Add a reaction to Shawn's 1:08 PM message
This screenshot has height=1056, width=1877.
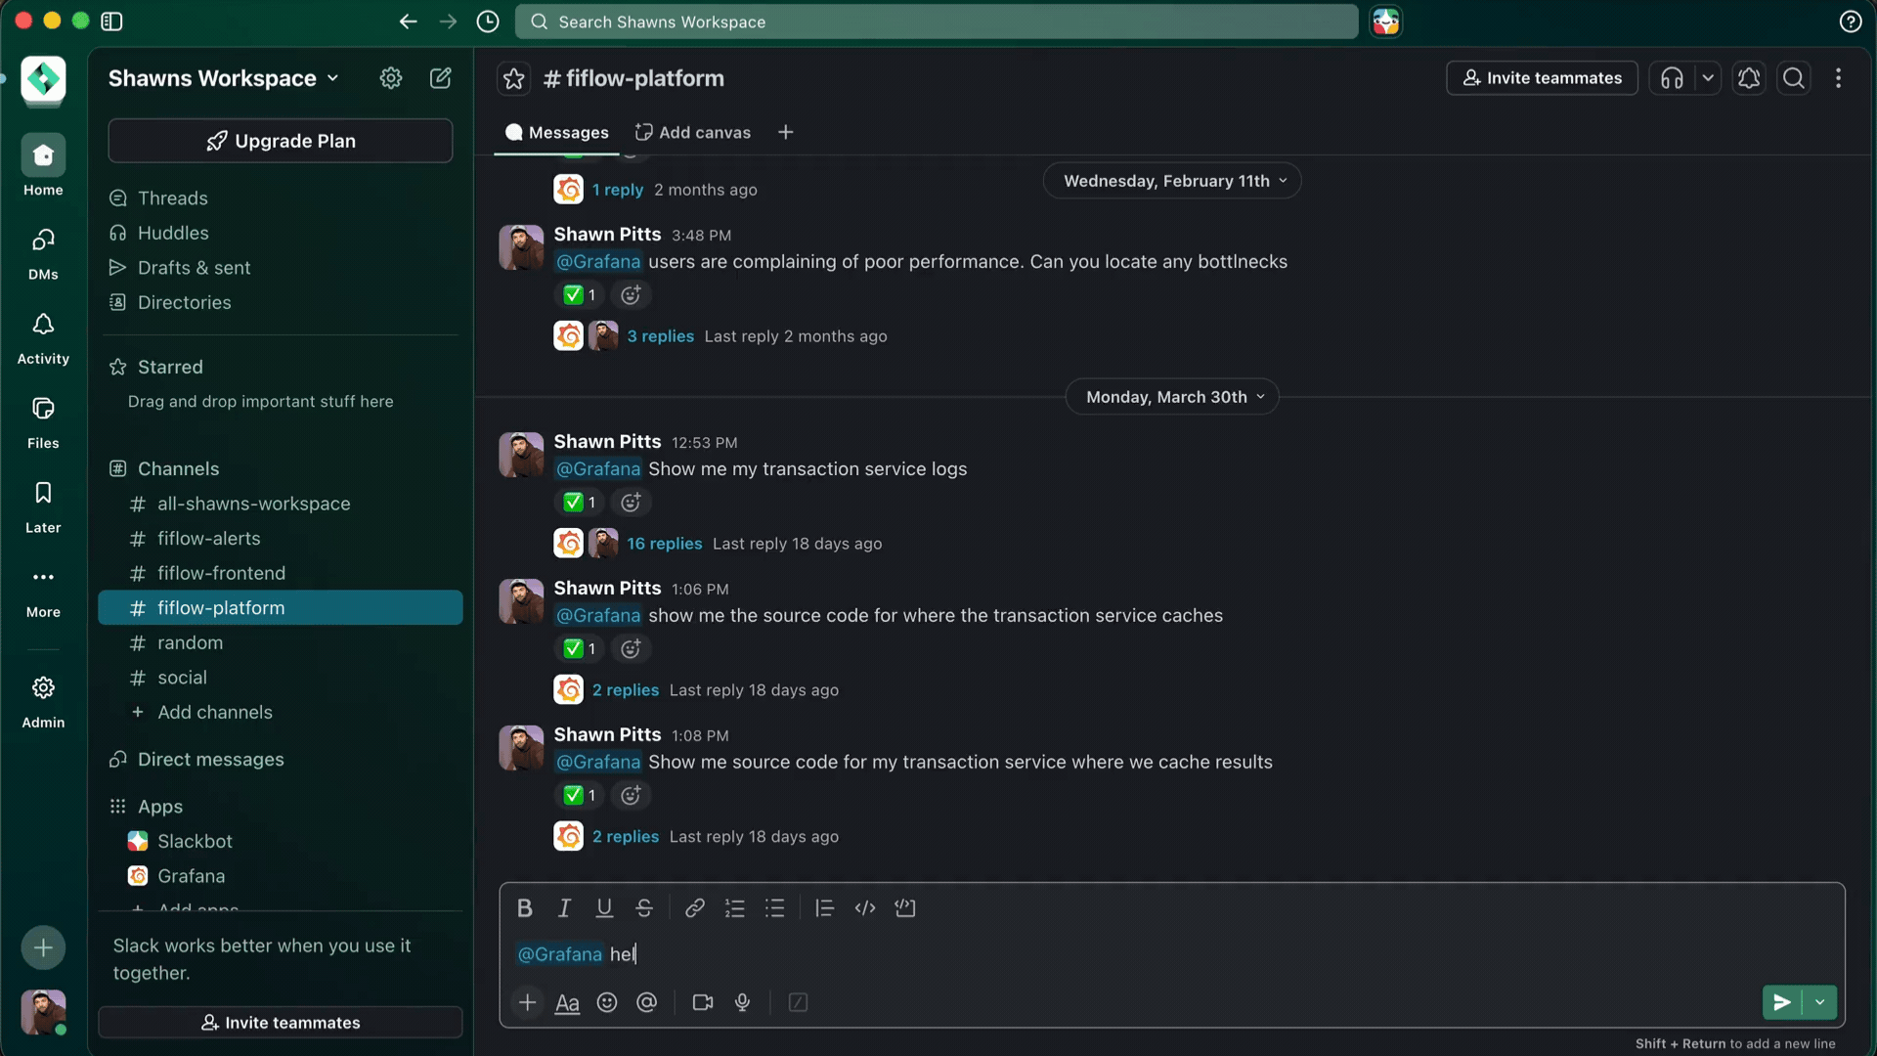tap(631, 795)
